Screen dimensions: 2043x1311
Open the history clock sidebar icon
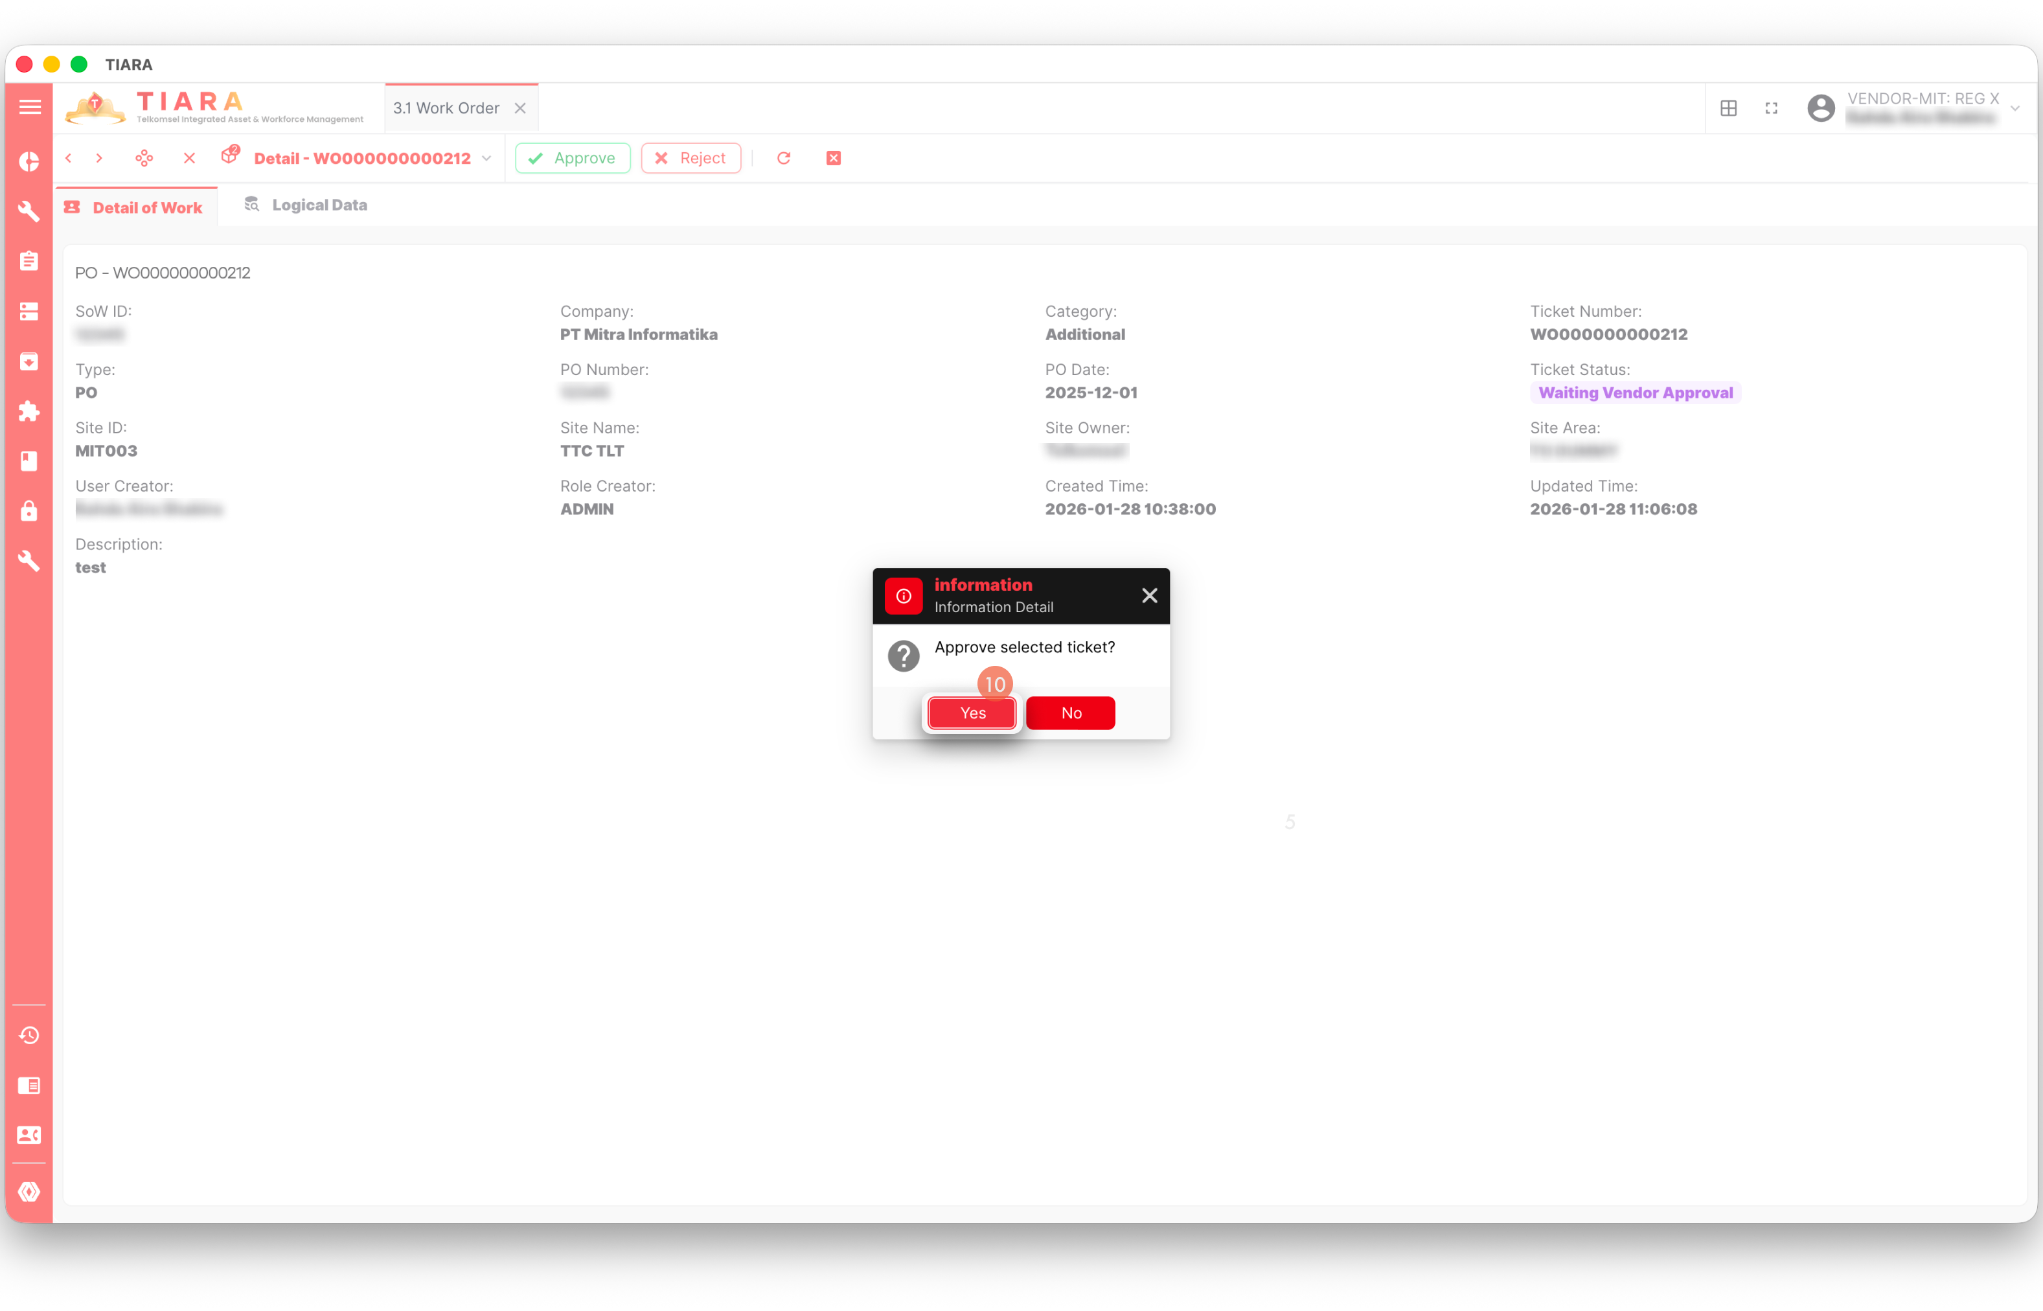[29, 1035]
